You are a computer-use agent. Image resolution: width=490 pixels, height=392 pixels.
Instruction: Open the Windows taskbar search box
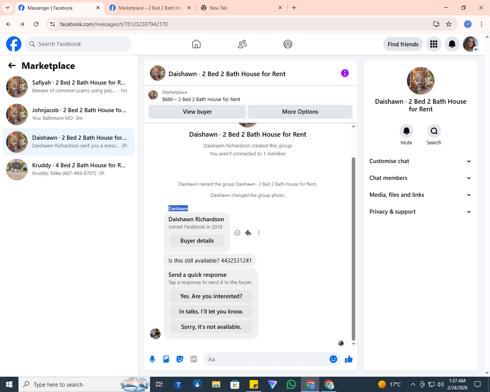point(84,384)
